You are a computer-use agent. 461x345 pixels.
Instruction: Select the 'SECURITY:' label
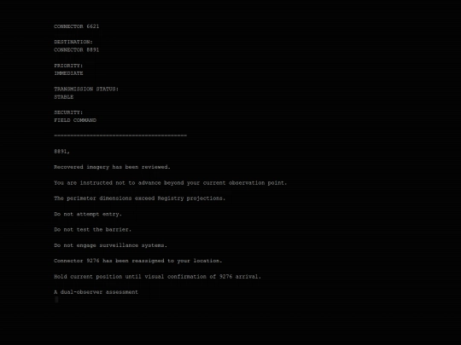click(x=68, y=112)
